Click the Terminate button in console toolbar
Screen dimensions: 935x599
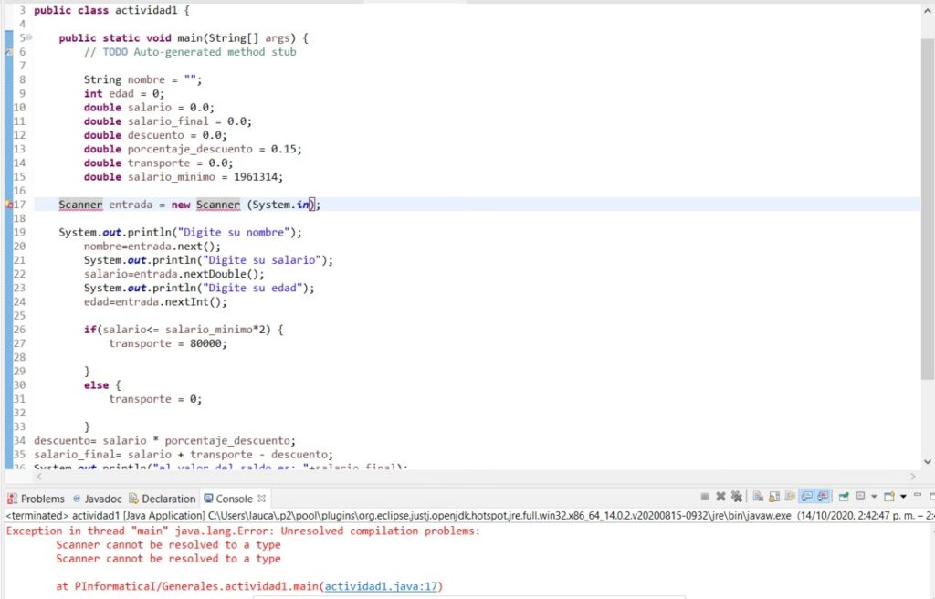point(705,497)
